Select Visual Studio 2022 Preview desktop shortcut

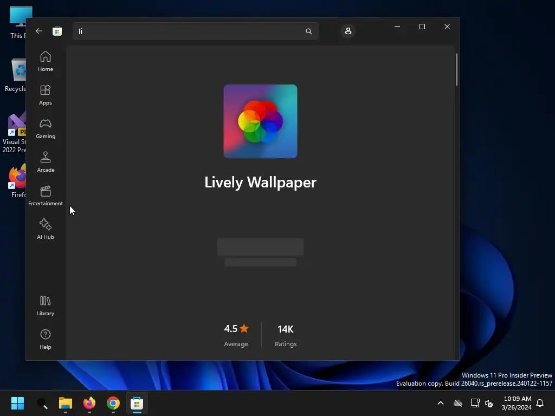[x=14, y=133]
